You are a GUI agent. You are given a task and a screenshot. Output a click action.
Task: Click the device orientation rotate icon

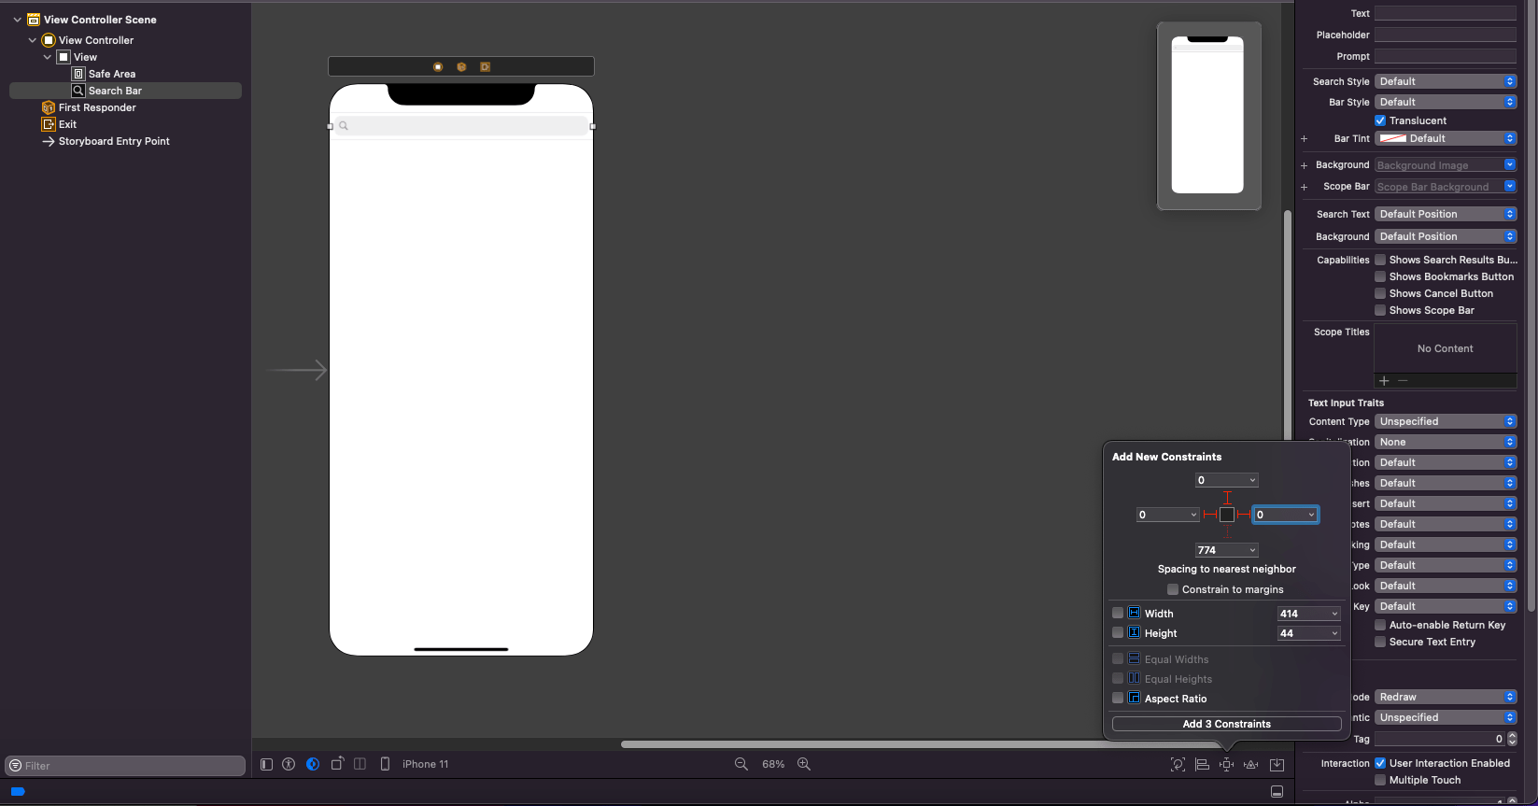(337, 764)
